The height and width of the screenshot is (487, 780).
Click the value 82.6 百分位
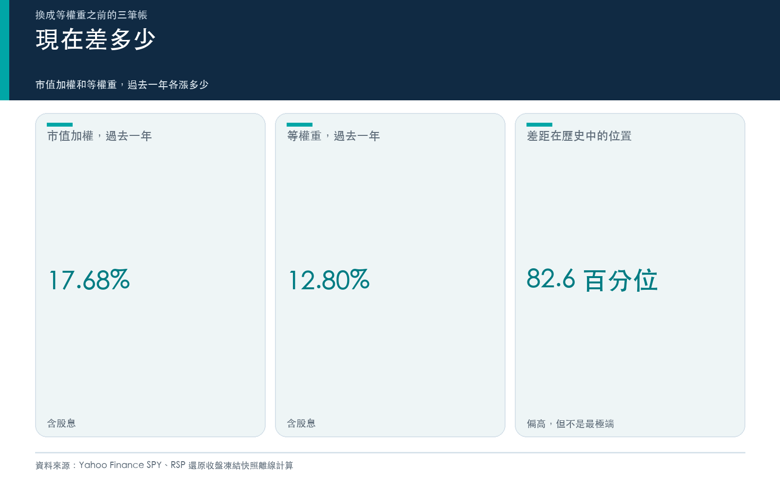(592, 280)
